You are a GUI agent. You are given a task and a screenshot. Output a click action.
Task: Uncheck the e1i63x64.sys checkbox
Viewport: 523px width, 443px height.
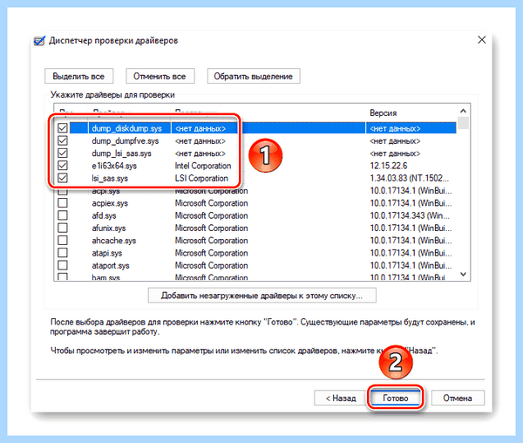point(63,166)
